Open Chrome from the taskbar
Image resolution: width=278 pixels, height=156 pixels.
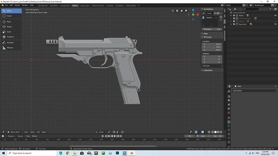point(67,153)
